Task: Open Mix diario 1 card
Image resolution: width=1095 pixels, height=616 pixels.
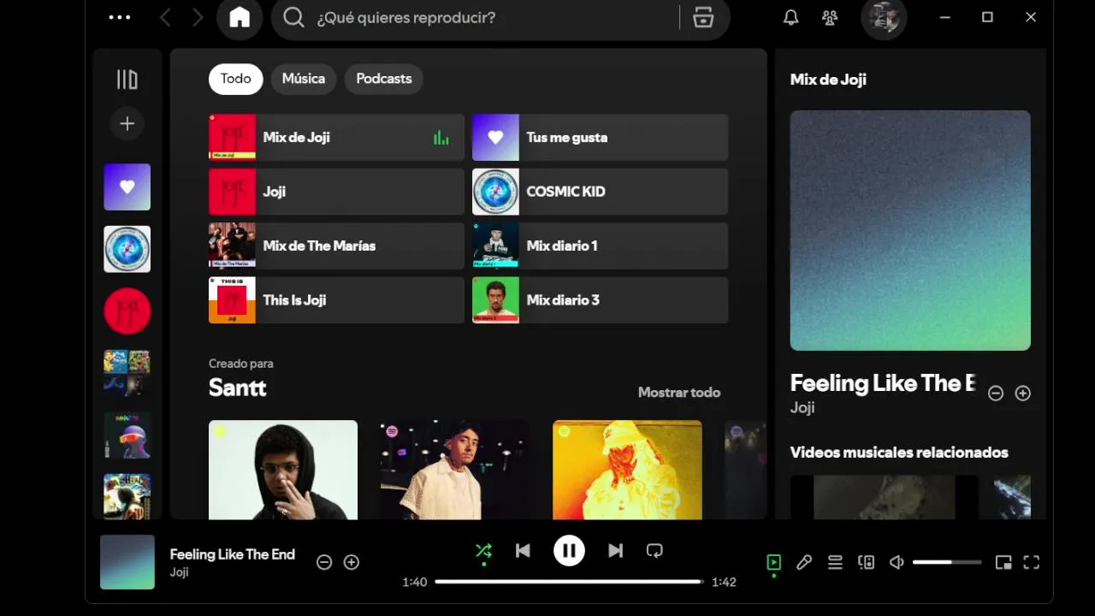Action: pyautogui.click(x=600, y=246)
